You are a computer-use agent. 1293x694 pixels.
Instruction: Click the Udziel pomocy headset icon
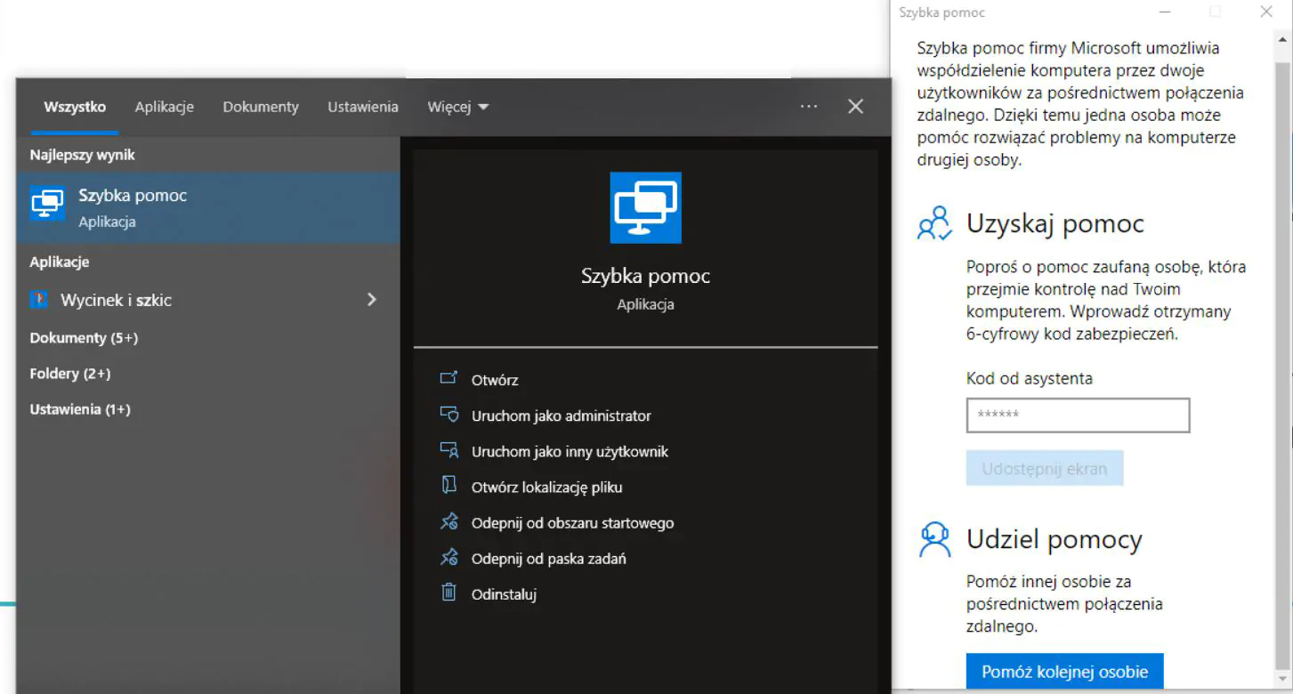pyautogui.click(x=934, y=539)
